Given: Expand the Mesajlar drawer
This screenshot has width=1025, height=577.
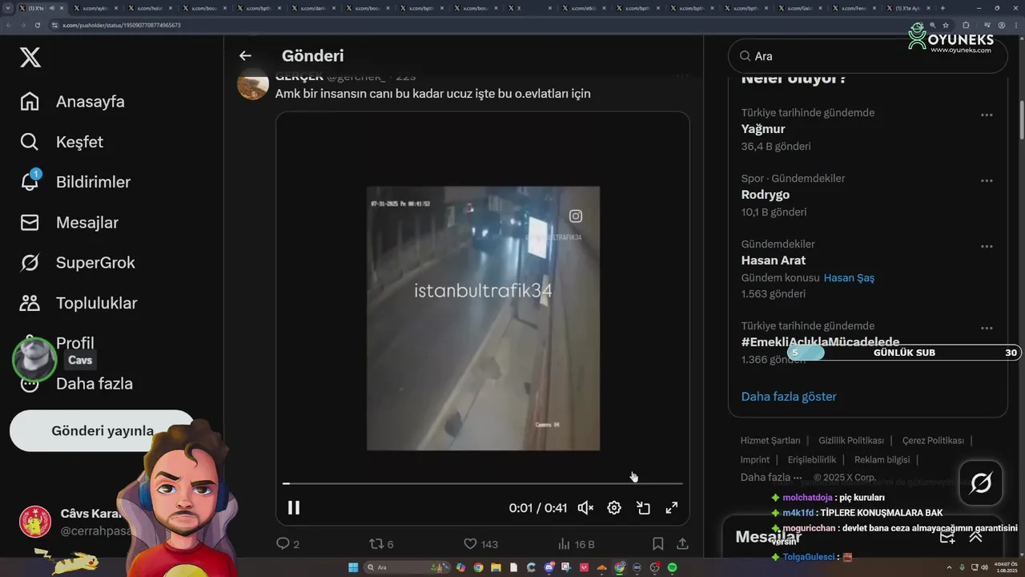Looking at the screenshot, I should (x=976, y=537).
